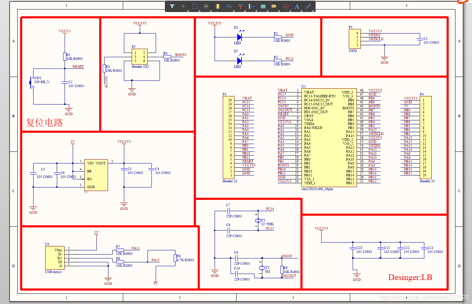
Task: Select resistor R2 below VCCV3
Action: click(65, 56)
